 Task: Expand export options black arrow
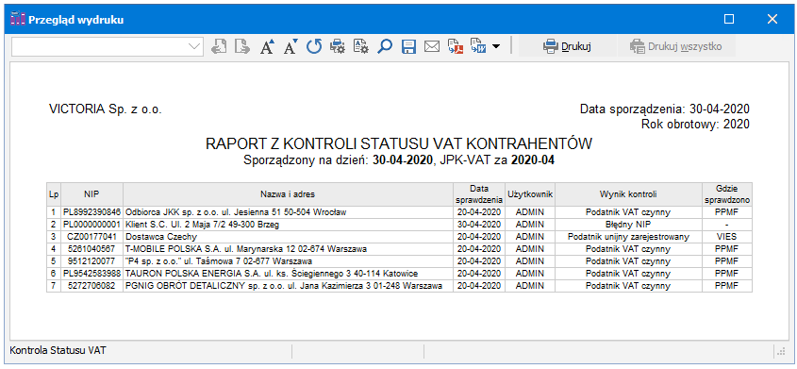(x=495, y=47)
